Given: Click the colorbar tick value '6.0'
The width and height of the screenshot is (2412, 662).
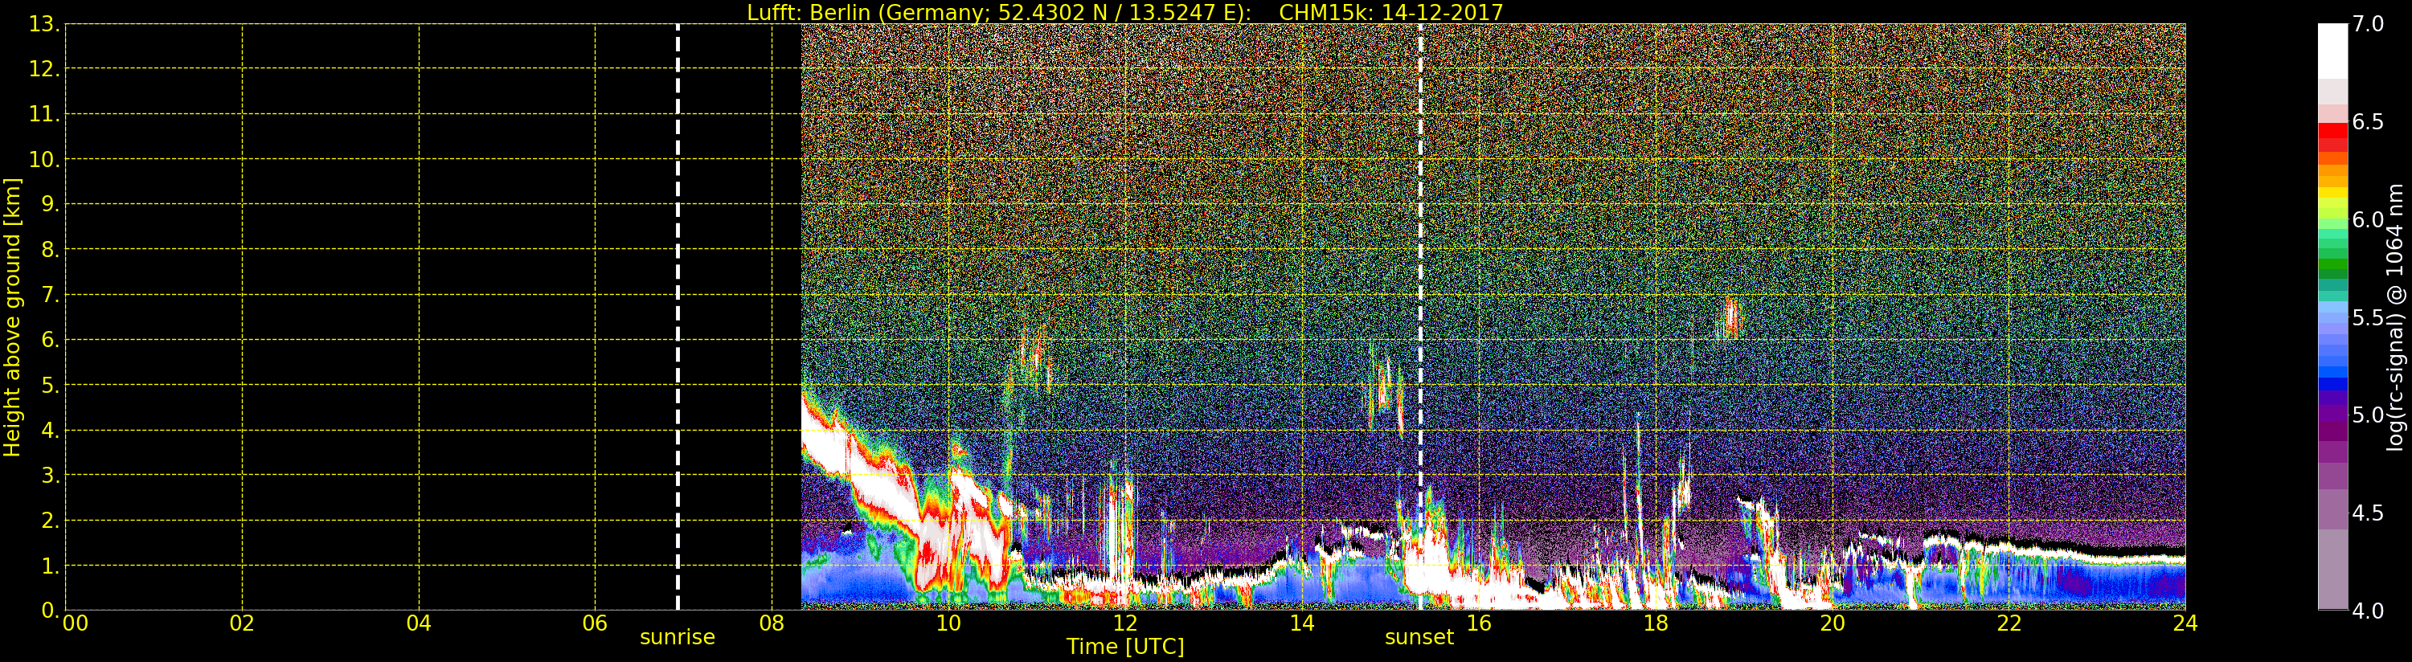Looking at the screenshot, I should pos(2368,220).
